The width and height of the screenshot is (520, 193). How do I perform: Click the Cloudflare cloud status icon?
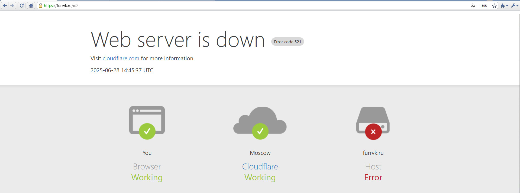(x=260, y=123)
